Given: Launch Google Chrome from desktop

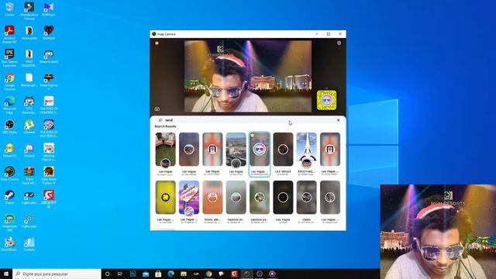Looking at the screenshot, I should point(9,81).
